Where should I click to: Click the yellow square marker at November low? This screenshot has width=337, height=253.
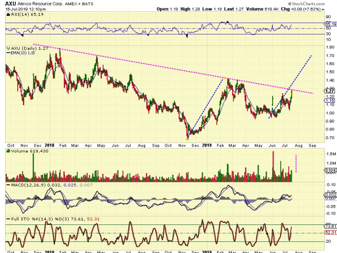click(x=187, y=139)
